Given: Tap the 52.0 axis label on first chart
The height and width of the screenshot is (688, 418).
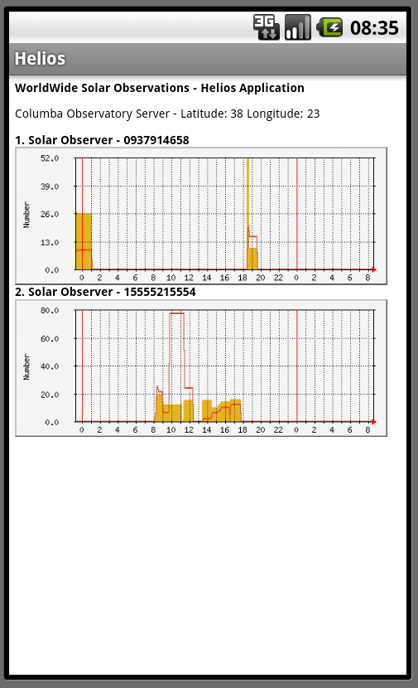Looking at the screenshot, I should coord(50,158).
